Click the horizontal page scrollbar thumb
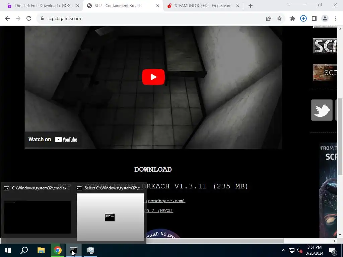 coord(215,241)
